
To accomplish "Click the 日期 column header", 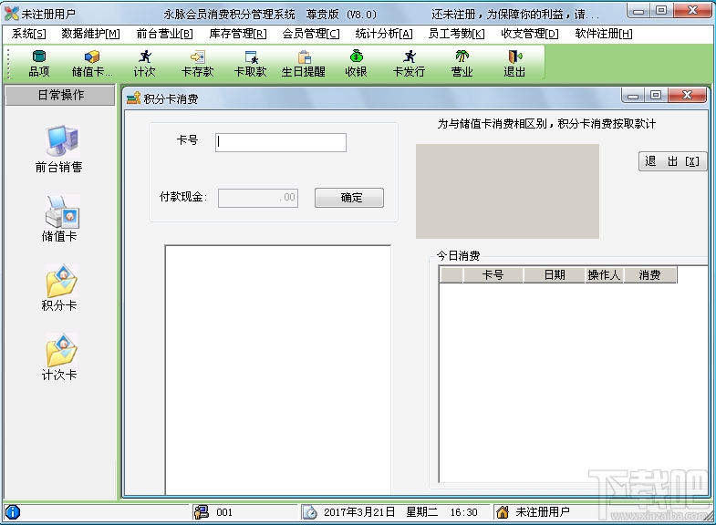I will pos(555,275).
